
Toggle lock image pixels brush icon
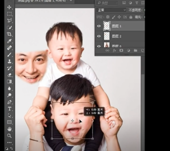click(114, 17)
